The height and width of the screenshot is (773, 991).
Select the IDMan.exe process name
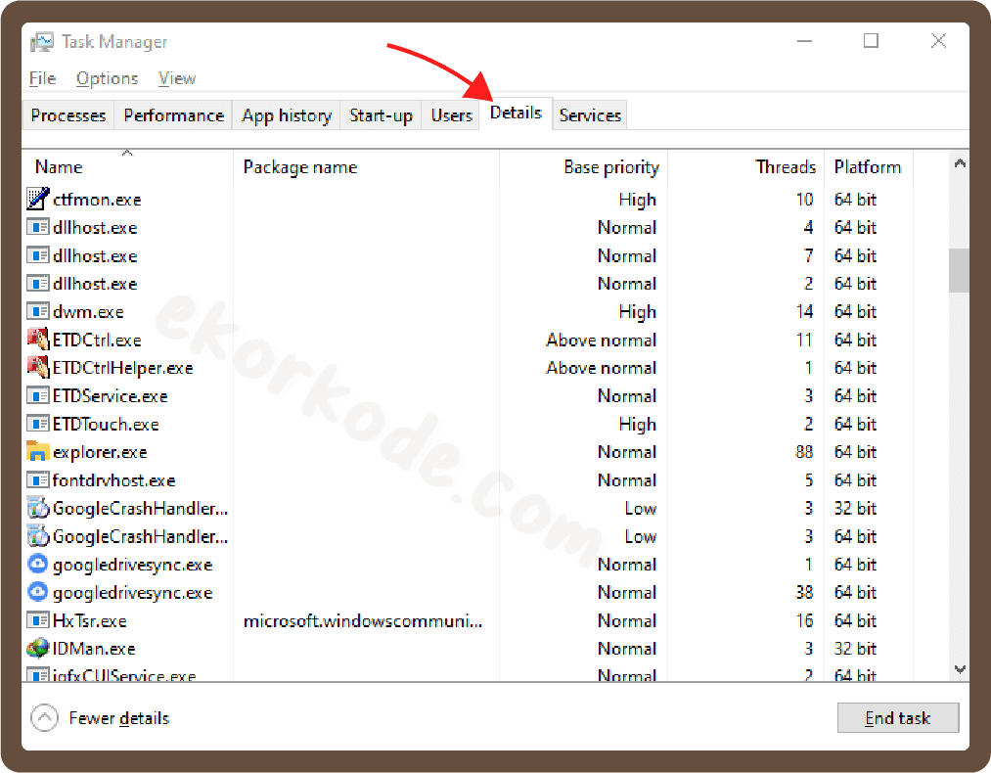[94, 649]
